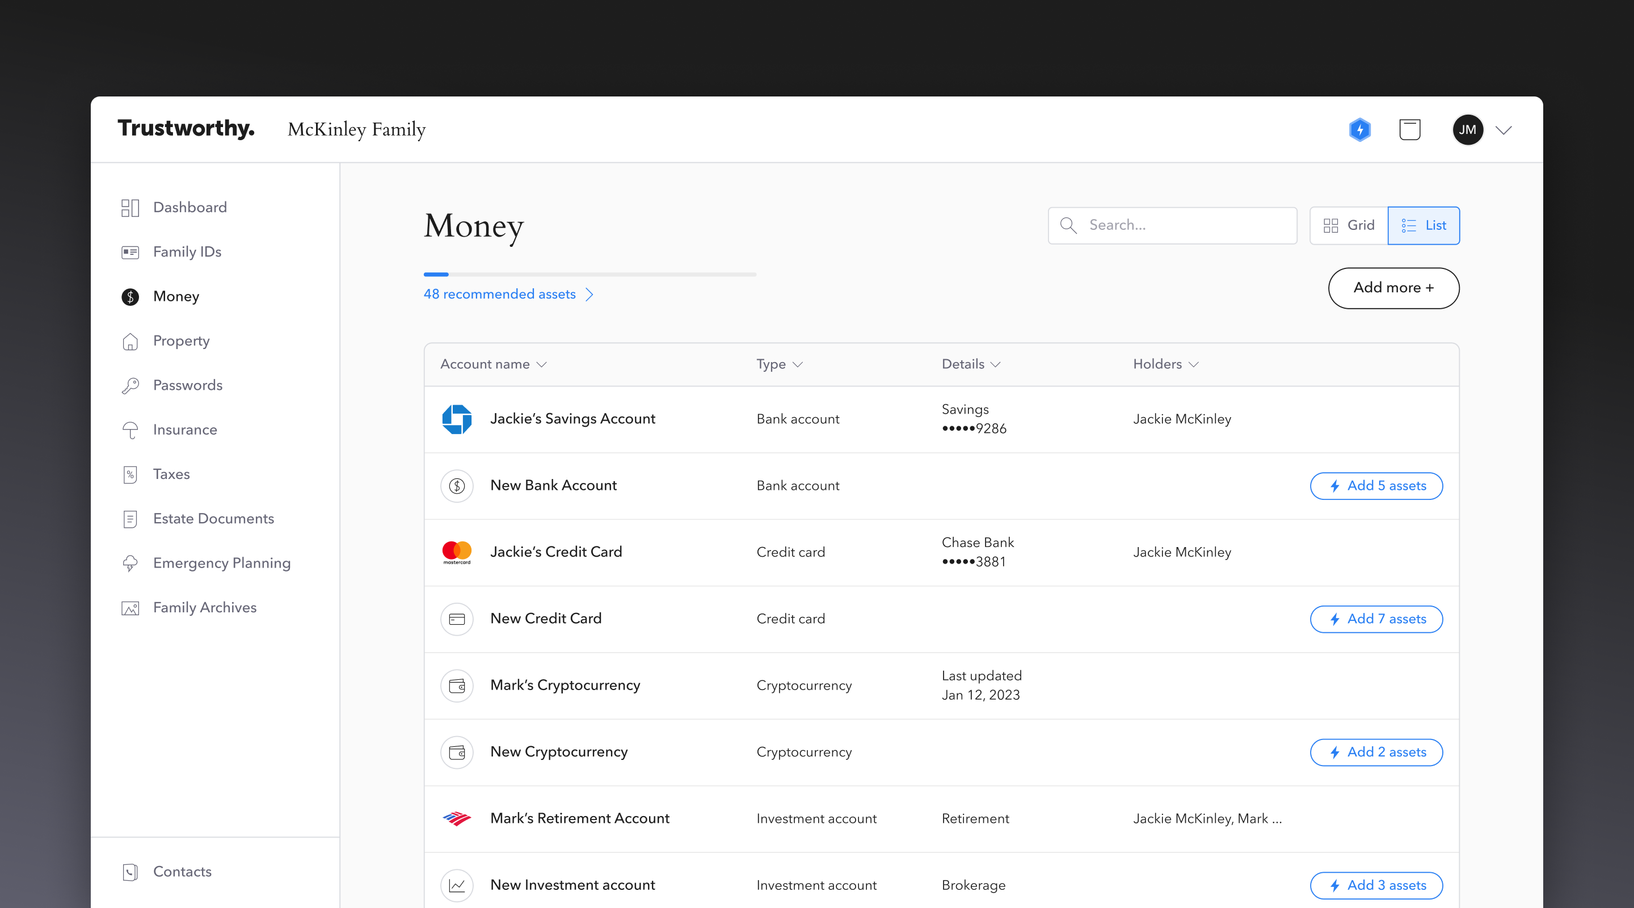Image resolution: width=1634 pixels, height=908 pixels.
Task: Expand the account menu chevron next to JM
Action: pos(1504,130)
